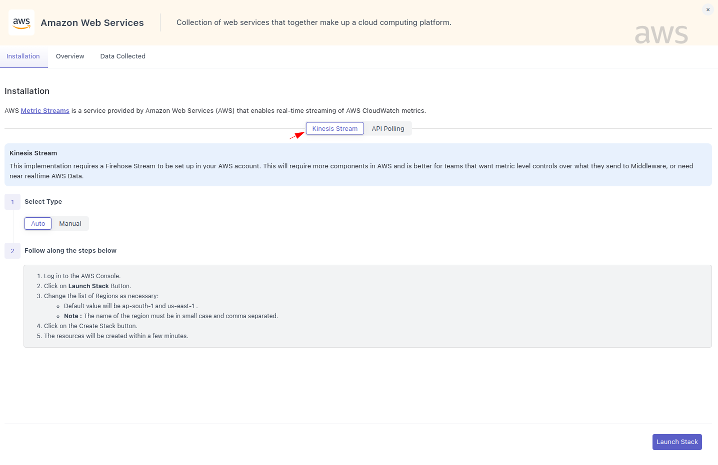This screenshot has height=465, width=718.
Task: Switch to API Polling mode
Action: 387,129
